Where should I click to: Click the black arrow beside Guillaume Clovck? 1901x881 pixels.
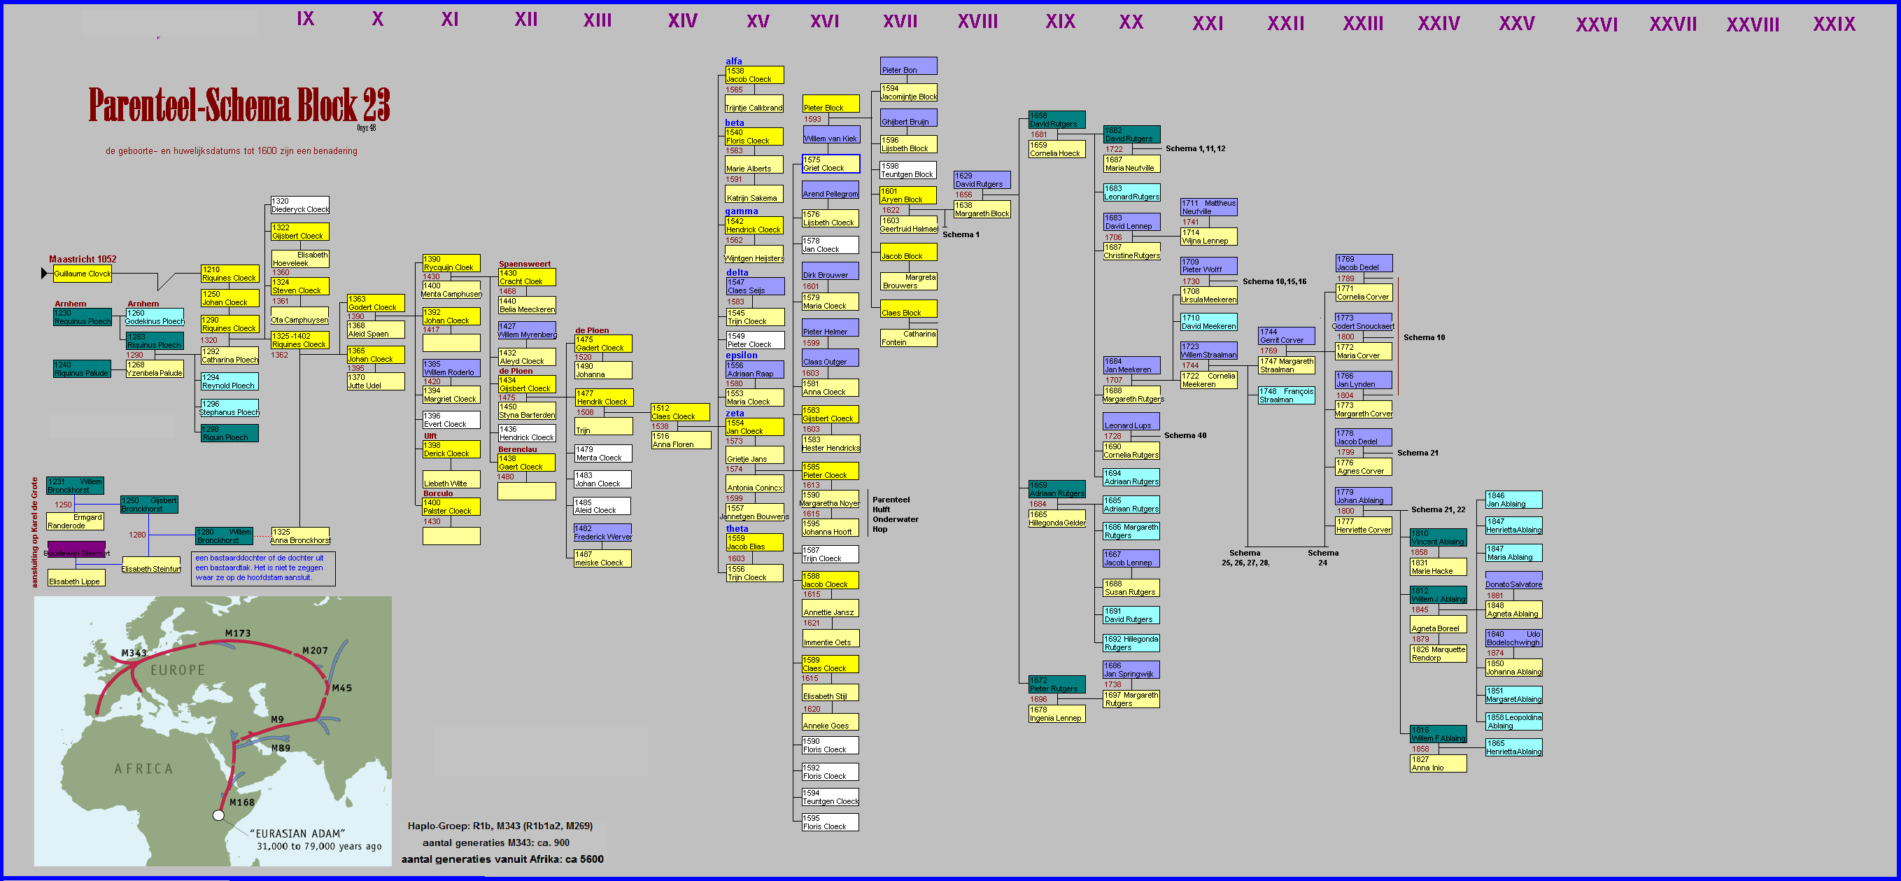[44, 274]
